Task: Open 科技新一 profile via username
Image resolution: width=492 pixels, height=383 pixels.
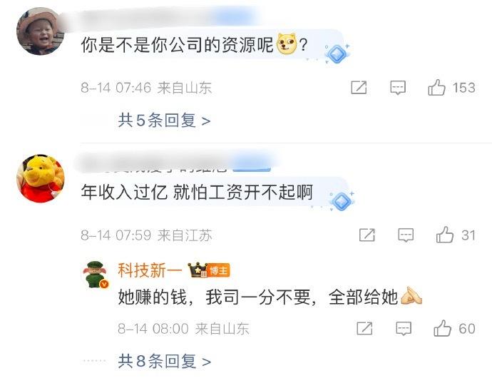Action: 150,270
